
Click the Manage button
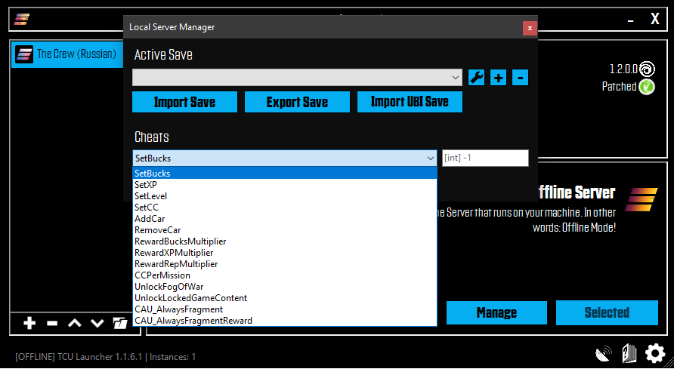[496, 312]
